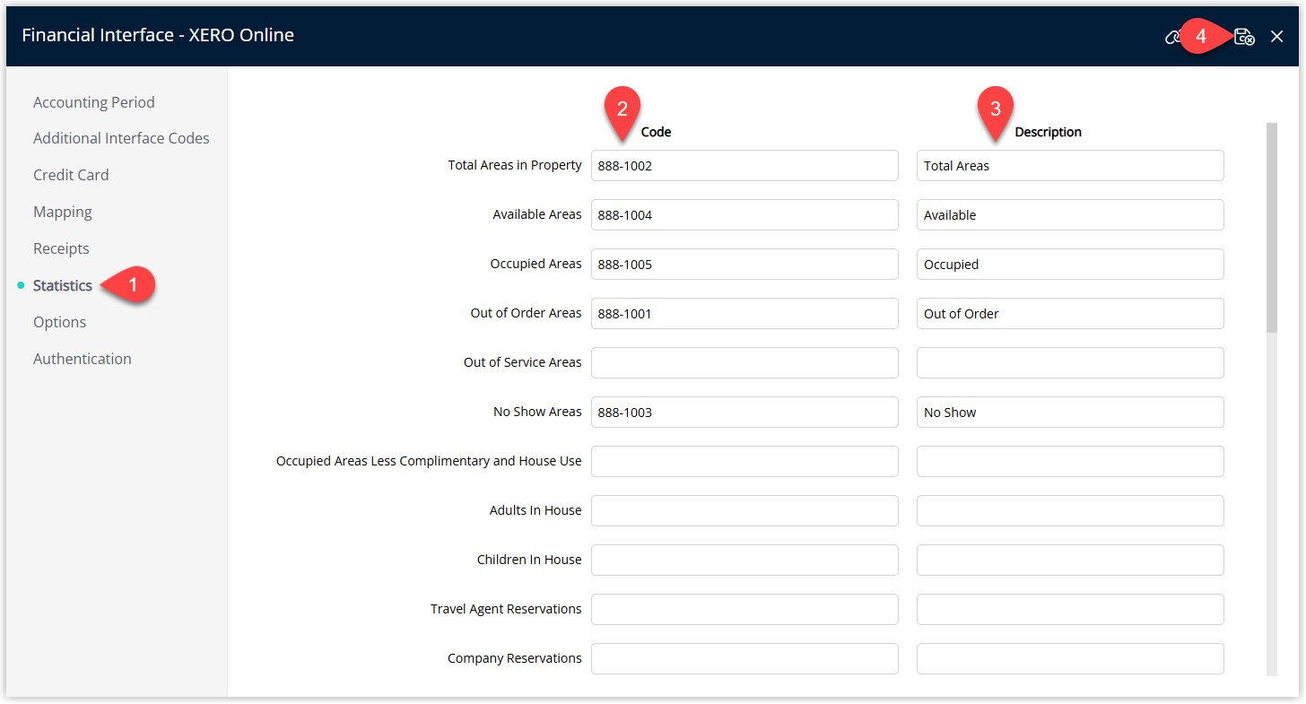Click No Show Areas code field
The height and width of the screenshot is (704, 1306).
(x=744, y=412)
